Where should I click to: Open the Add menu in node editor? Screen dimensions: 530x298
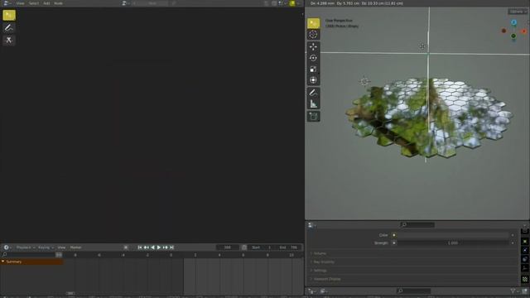[x=46, y=3]
